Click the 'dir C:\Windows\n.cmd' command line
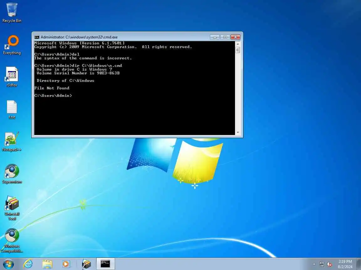The image size is (361, 270). click(x=78, y=66)
